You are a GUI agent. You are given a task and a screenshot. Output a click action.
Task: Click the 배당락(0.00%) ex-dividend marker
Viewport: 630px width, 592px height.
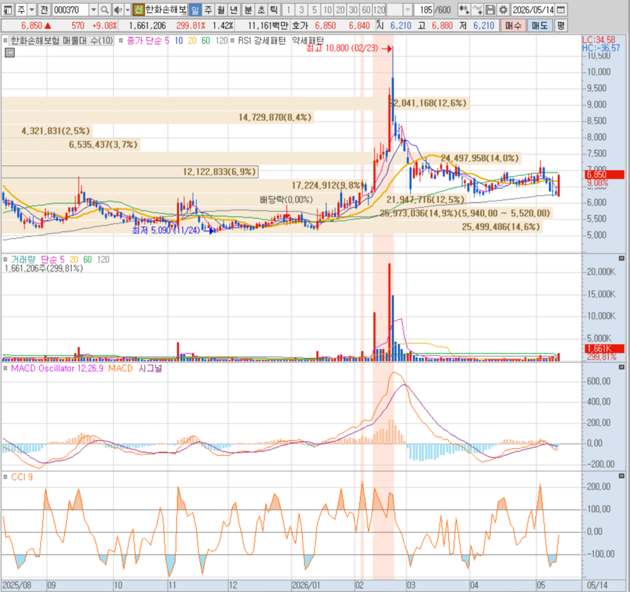tap(286, 200)
